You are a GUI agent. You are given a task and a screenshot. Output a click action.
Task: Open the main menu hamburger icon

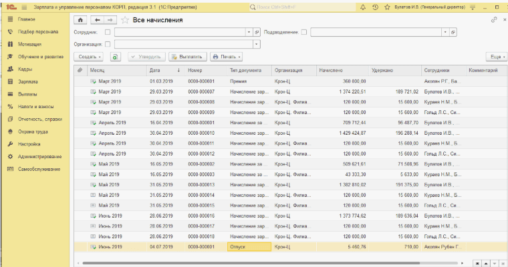[24, 7]
